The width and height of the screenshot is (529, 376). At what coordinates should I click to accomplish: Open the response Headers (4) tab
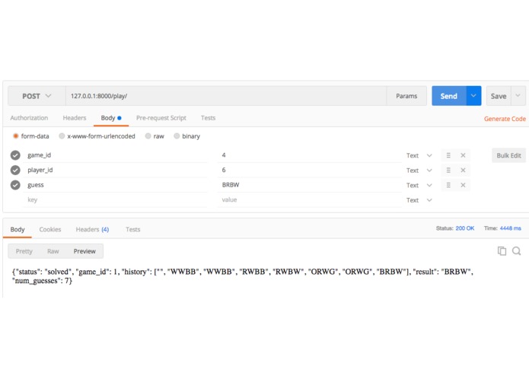pos(92,230)
